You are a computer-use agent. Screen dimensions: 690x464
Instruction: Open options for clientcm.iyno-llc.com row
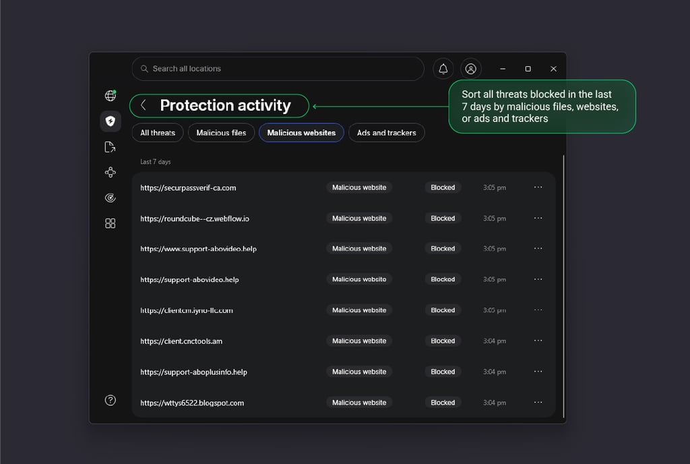coord(538,310)
